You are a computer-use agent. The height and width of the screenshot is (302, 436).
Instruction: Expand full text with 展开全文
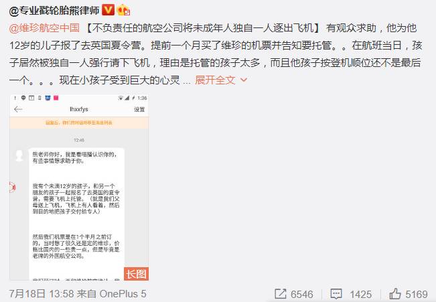point(215,80)
